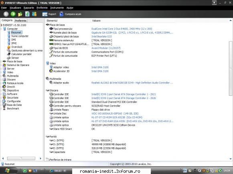Open the Award Modular BIOS link
Image resolution: width=233 pixels, height=174 pixels.
(x=106, y=48)
